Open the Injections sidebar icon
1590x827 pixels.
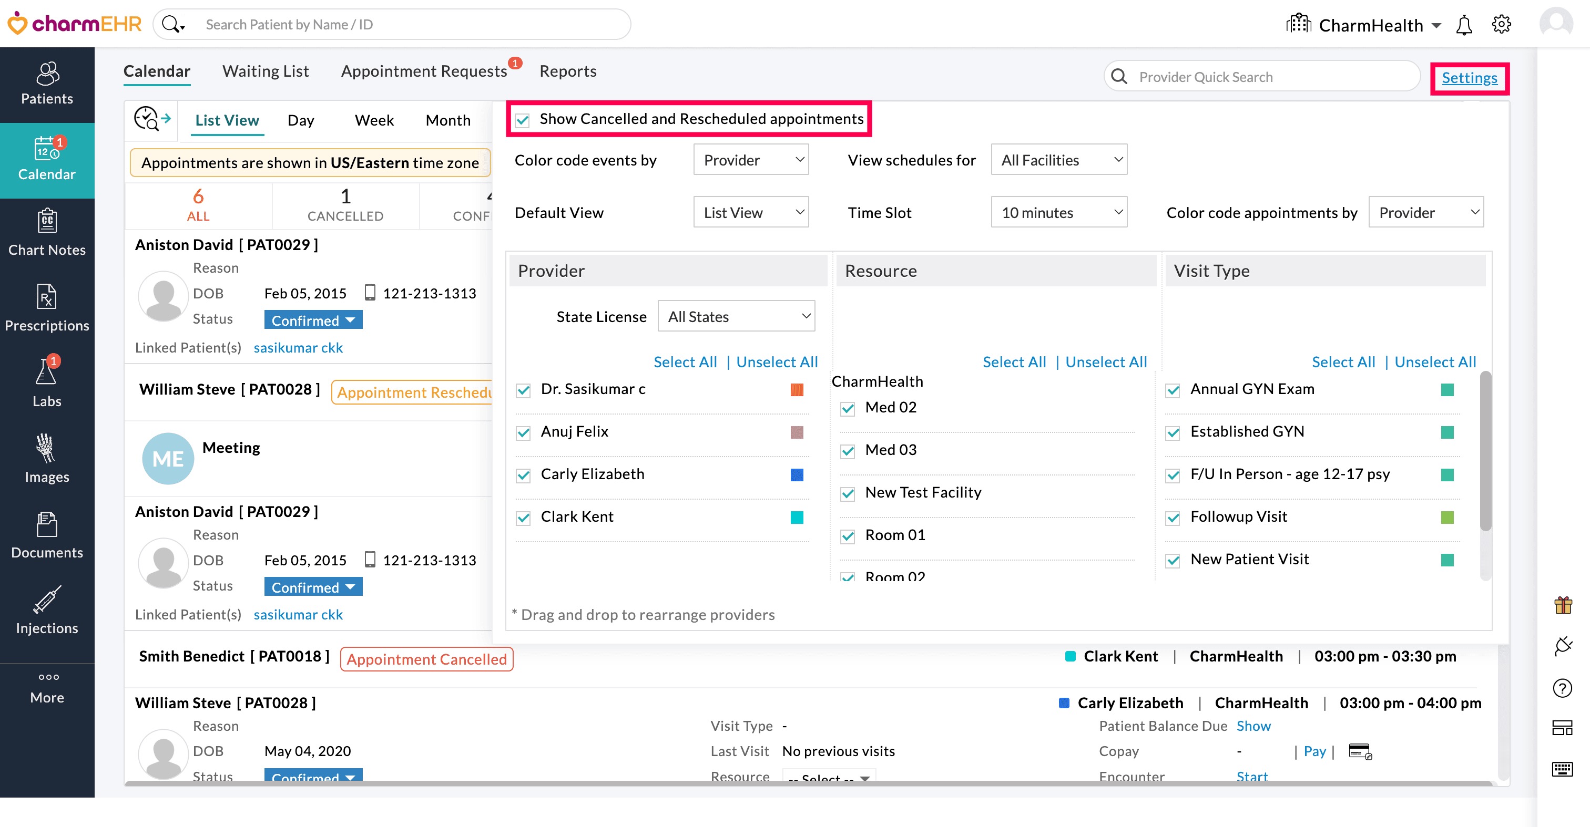[47, 611]
